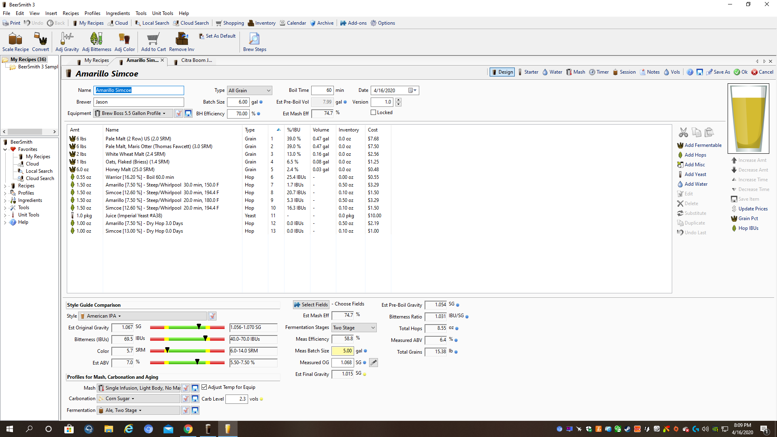
Task: Open Brew Steps report
Action: [255, 42]
